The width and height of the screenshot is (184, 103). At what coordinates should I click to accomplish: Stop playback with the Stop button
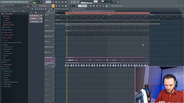click(41, 2)
